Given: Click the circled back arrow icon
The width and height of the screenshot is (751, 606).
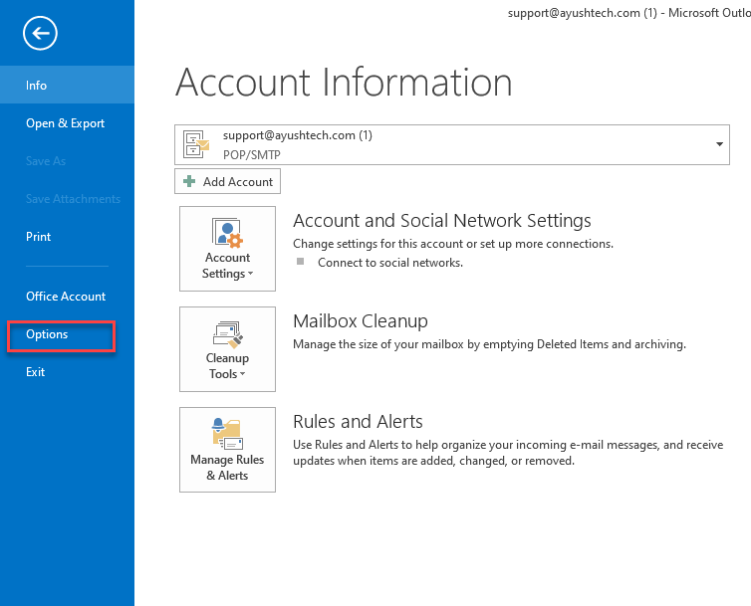Looking at the screenshot, I should click(41, 34).
